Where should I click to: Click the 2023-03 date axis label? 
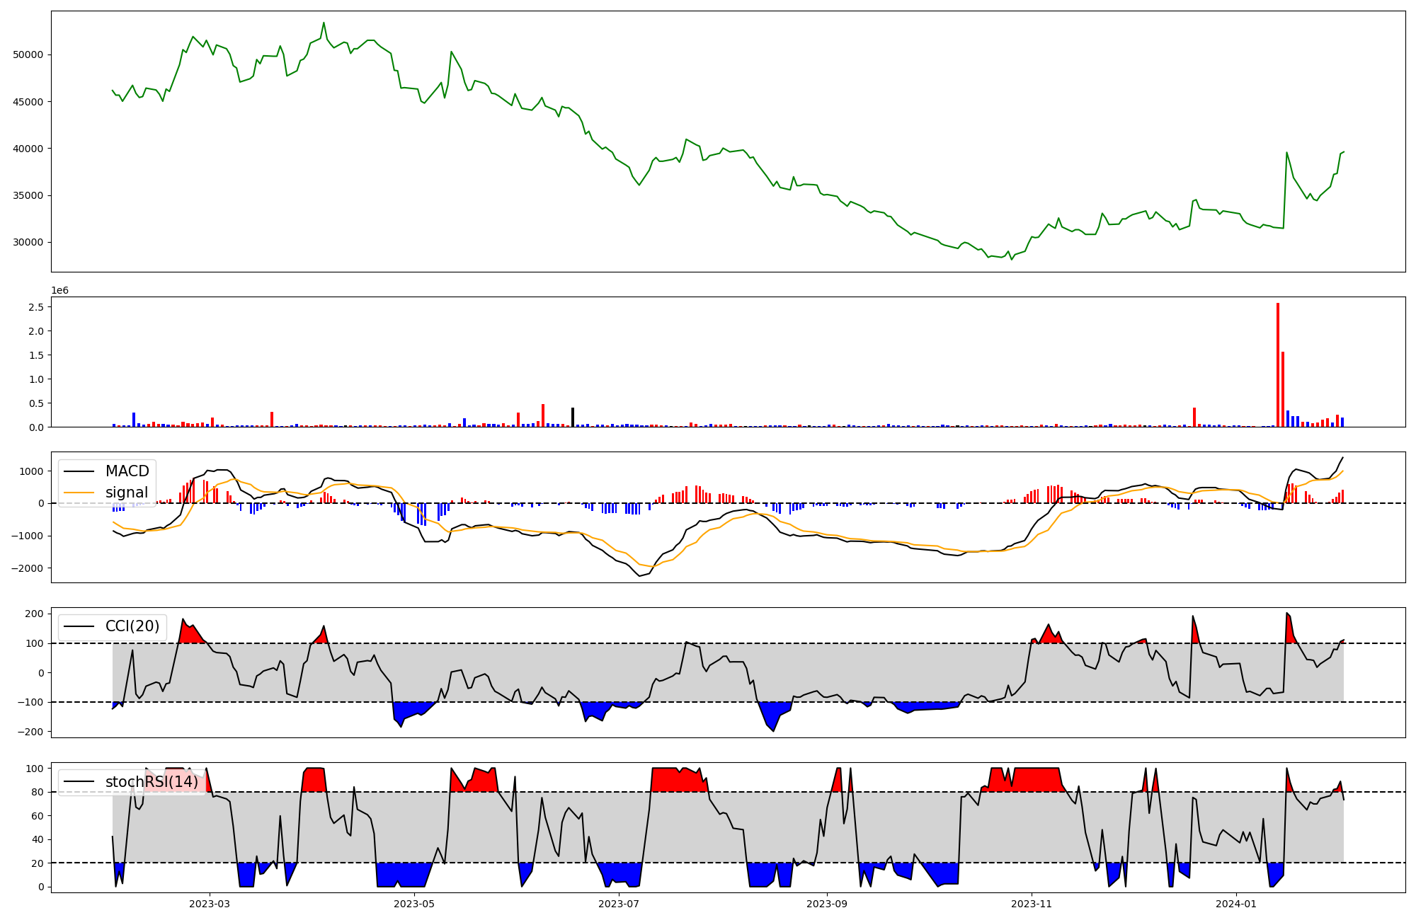(210, 904)
